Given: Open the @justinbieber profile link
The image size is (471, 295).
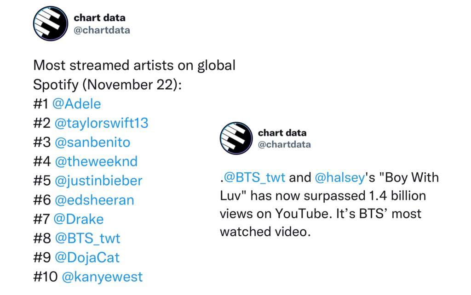Looking at the screenshot, I should point(98,181).
